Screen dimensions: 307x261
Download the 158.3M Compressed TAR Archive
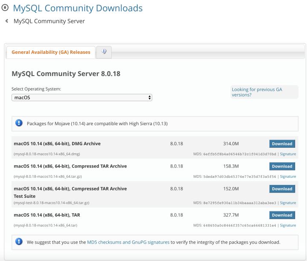[x=282, y=166]
